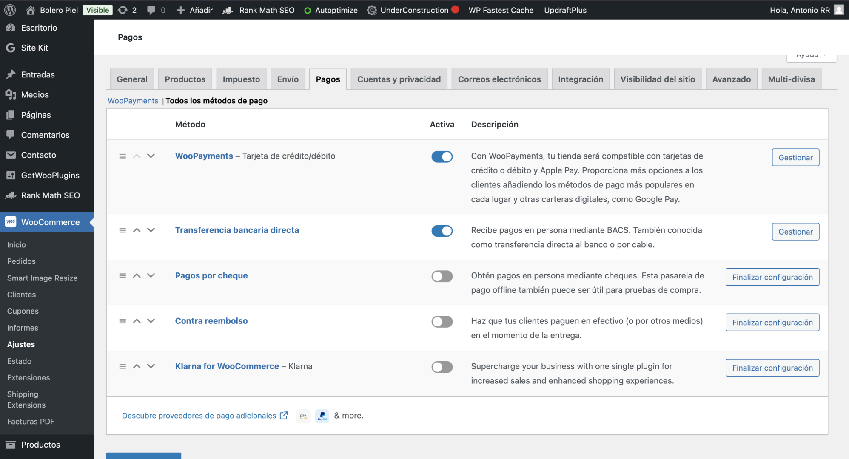This screenshot has width=849, height=459.
Task: Move Contra reembolso down
Action: 151,321
